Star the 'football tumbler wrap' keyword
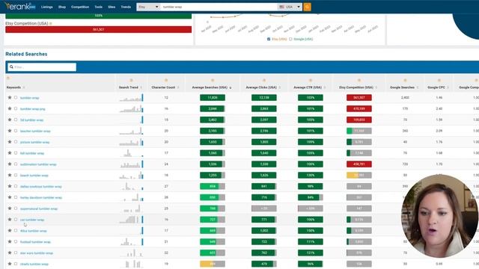 tap(10, 241)
